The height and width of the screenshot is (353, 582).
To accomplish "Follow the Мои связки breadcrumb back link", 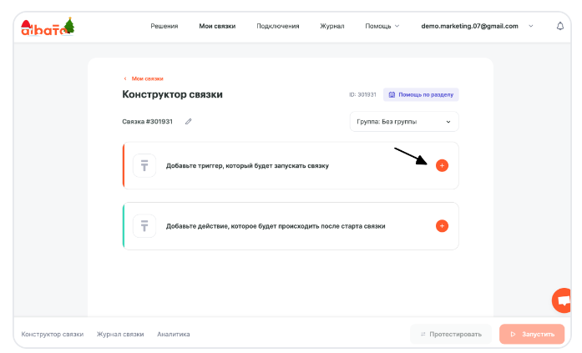I will [146, 78].
